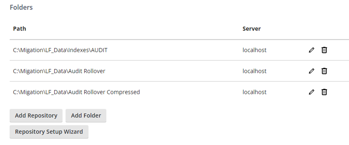The width and height of the screenshot is (349, 145).
Task: Edit the Audit Rollover folder path
Action: pos(311,71)
